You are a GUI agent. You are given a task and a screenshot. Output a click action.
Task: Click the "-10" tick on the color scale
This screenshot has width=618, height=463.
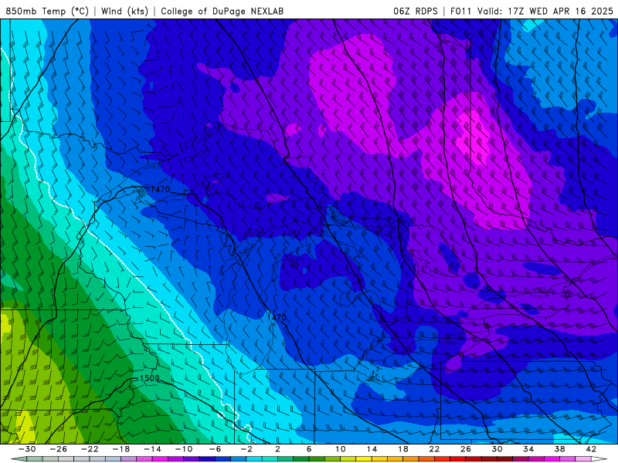click(x=184, y=449)
